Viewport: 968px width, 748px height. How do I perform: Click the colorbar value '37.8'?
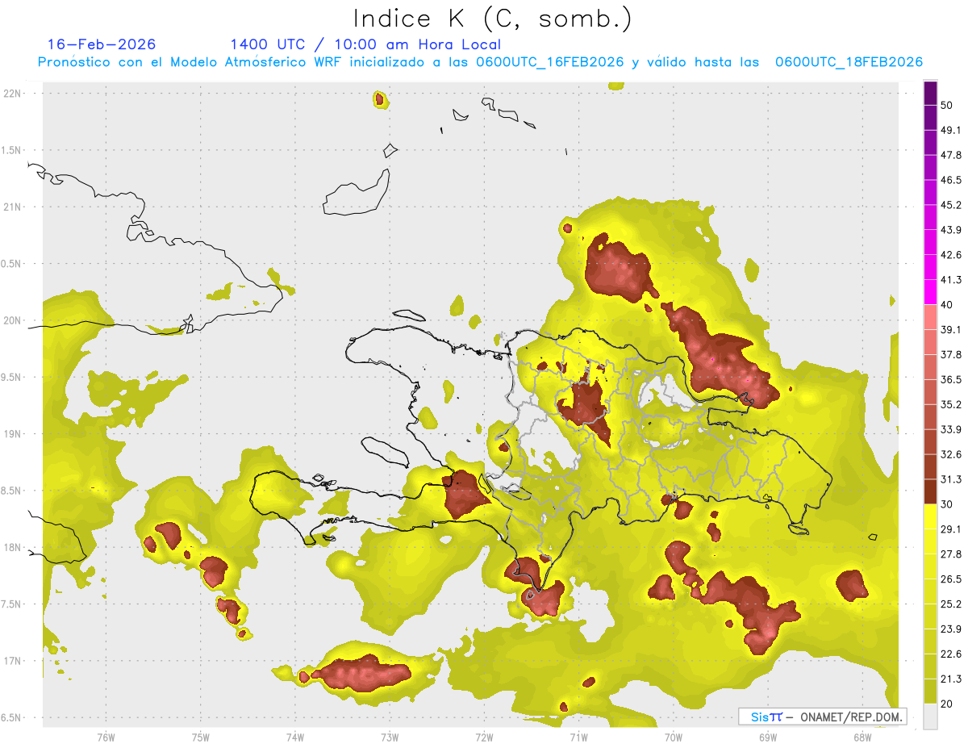[950, 354]
